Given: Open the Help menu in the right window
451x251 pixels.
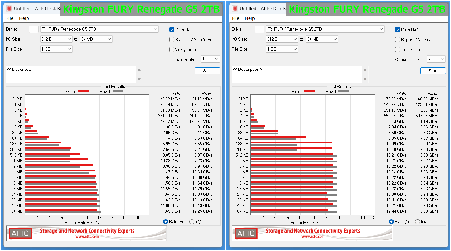Looking at the screenshot, I should coord(250,18).
